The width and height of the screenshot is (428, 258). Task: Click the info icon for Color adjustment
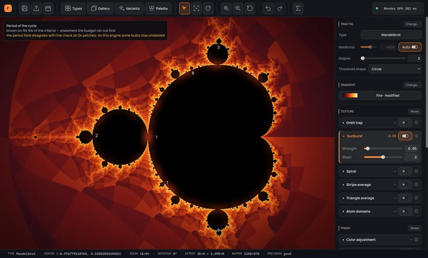pyautogui.click(x=416, y=239)
